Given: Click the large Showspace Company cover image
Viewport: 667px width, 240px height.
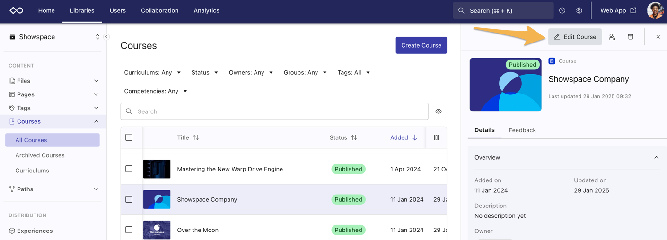Looking at the screenshot, I should coord(505,85).
